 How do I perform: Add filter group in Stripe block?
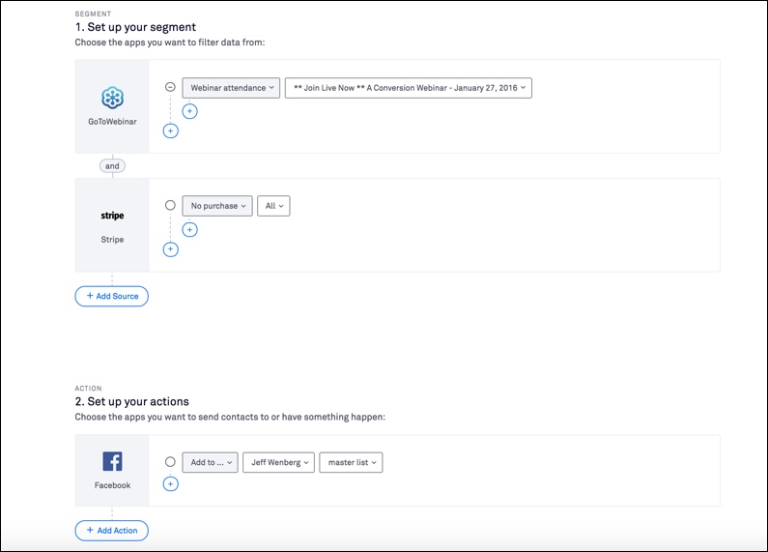[x=171, y=249]
